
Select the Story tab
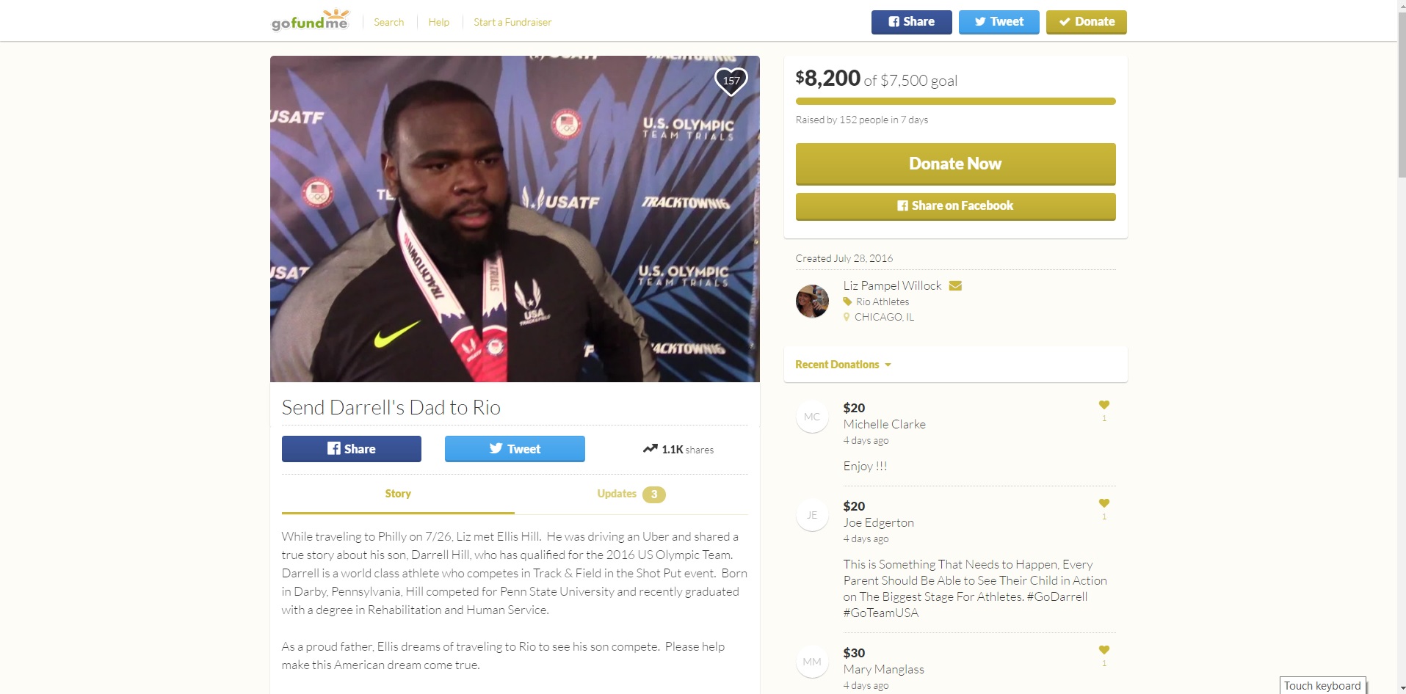(x=398, y=494)
